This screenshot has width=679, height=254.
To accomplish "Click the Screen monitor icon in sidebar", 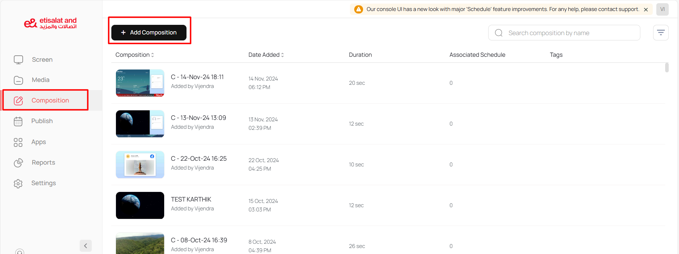I will 18,60.
